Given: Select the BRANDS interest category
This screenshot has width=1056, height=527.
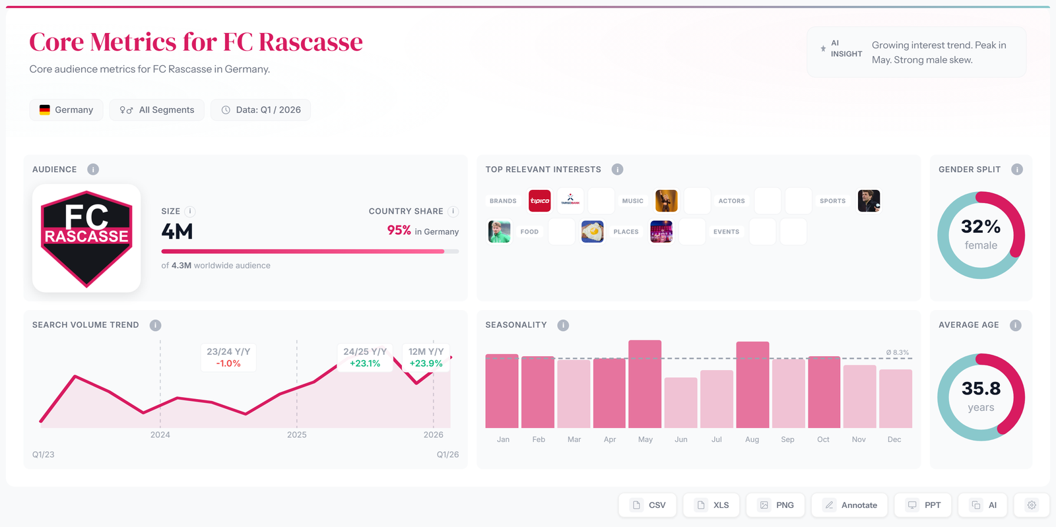Looking at the screenshot, I should click(x=503, y=201).
